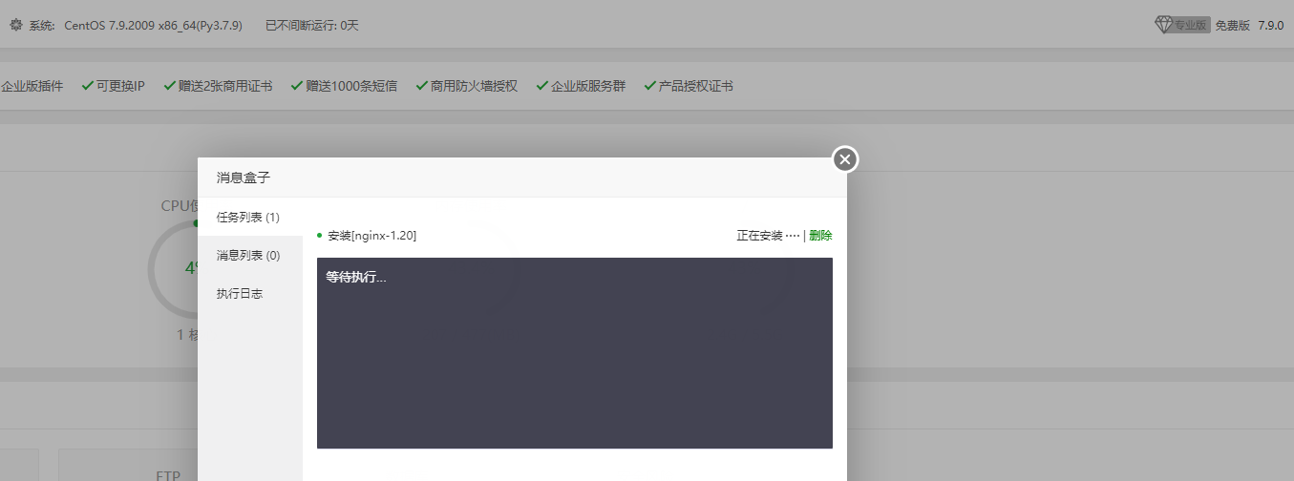Click the checkmark icon before 企业版服务群
1294x481 pixels.
[541, 86]
